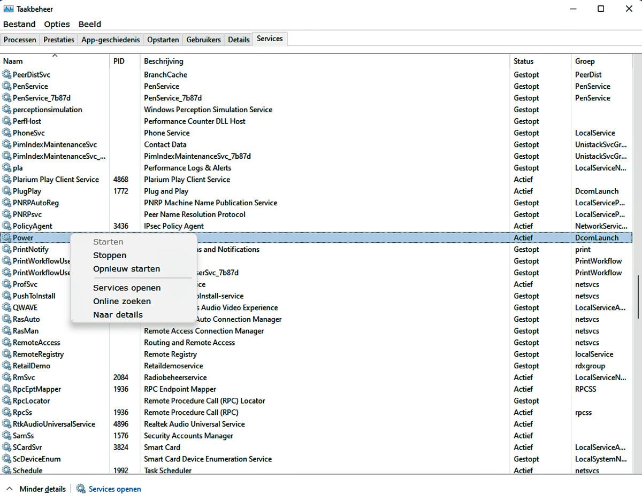Open the Bestand menu
Image resolution: width=642 pixels, height=502 pixels.
pyautogui.click(x=19, y=24)
